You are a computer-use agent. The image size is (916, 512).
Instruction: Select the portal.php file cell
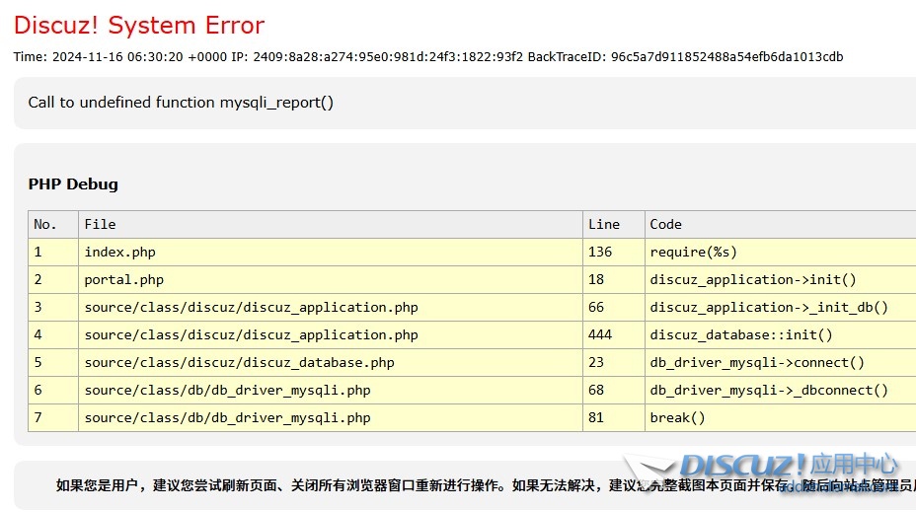[x=123, y=279]
